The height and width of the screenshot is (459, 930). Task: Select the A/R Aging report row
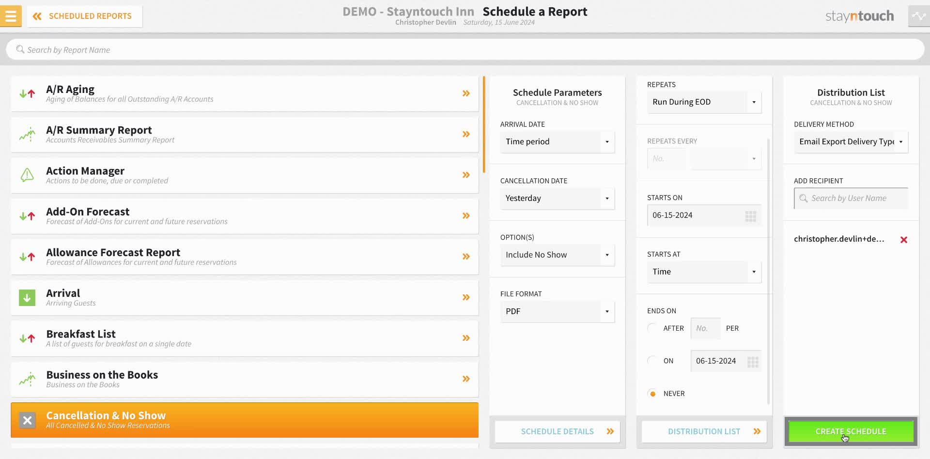(245, 94)
